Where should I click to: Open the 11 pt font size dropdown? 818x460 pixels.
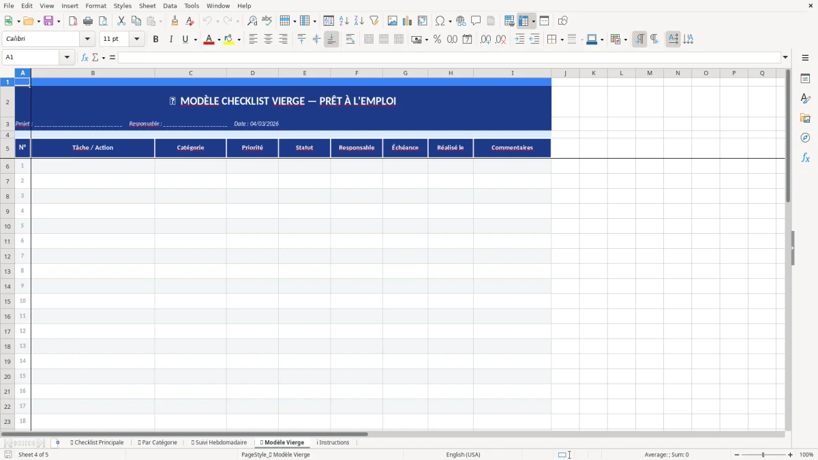[137, 40]
